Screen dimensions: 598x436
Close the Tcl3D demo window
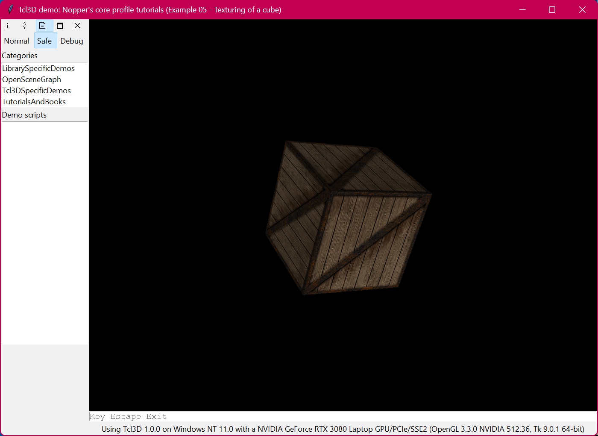tap(582, 9)
